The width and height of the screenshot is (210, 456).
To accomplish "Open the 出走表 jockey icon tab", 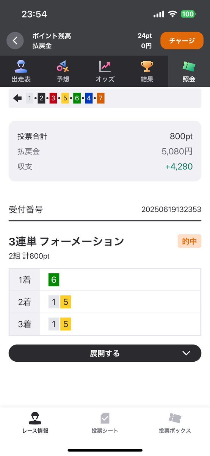I will [x=21, y=71].
